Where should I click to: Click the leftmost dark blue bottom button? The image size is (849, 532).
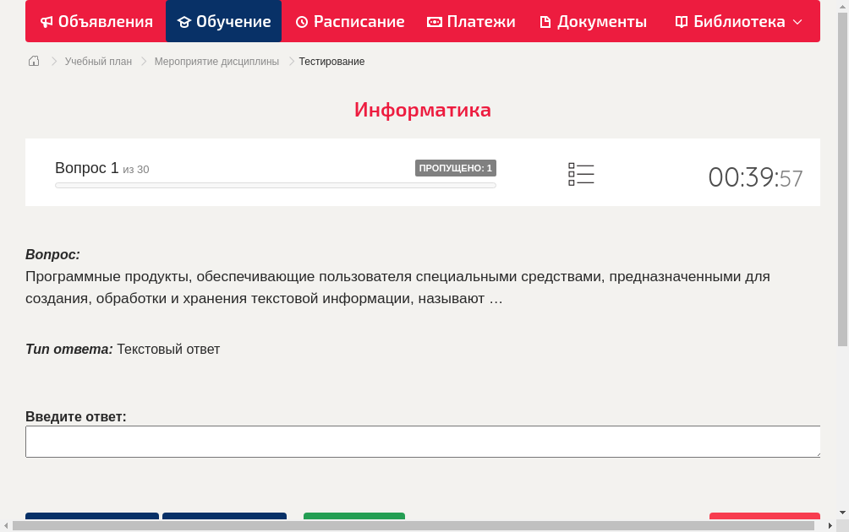click(x=91, y=519)
